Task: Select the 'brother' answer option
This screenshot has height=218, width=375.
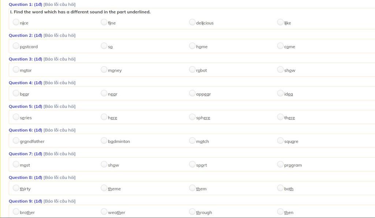Action: pos(16,212)
